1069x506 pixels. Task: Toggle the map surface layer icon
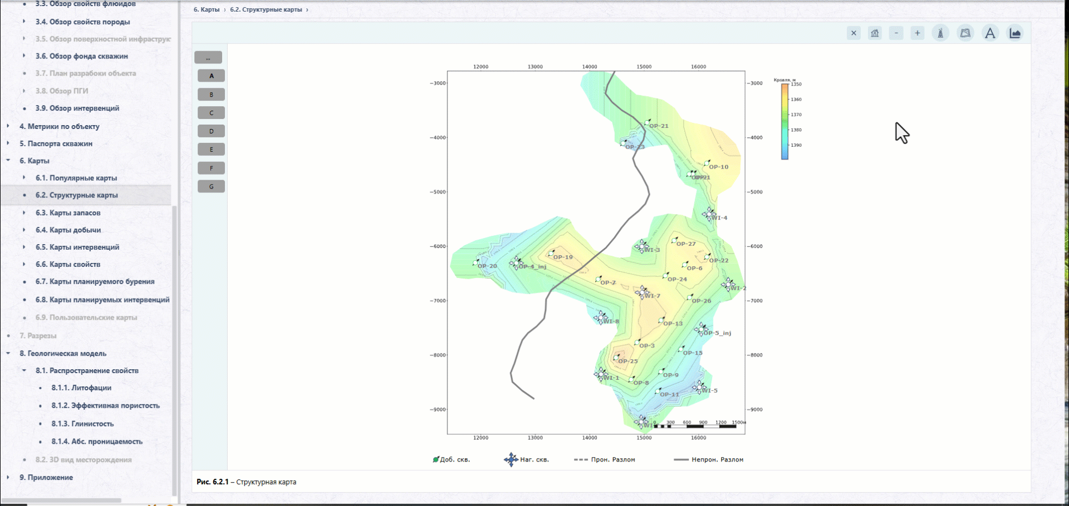point(965,33)
